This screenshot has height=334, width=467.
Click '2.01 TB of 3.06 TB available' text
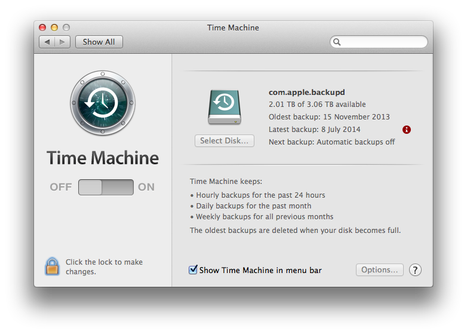point(317,105)
